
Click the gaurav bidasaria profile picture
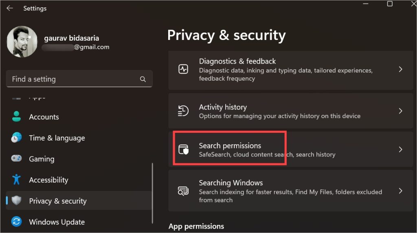(x=22, y=42)
